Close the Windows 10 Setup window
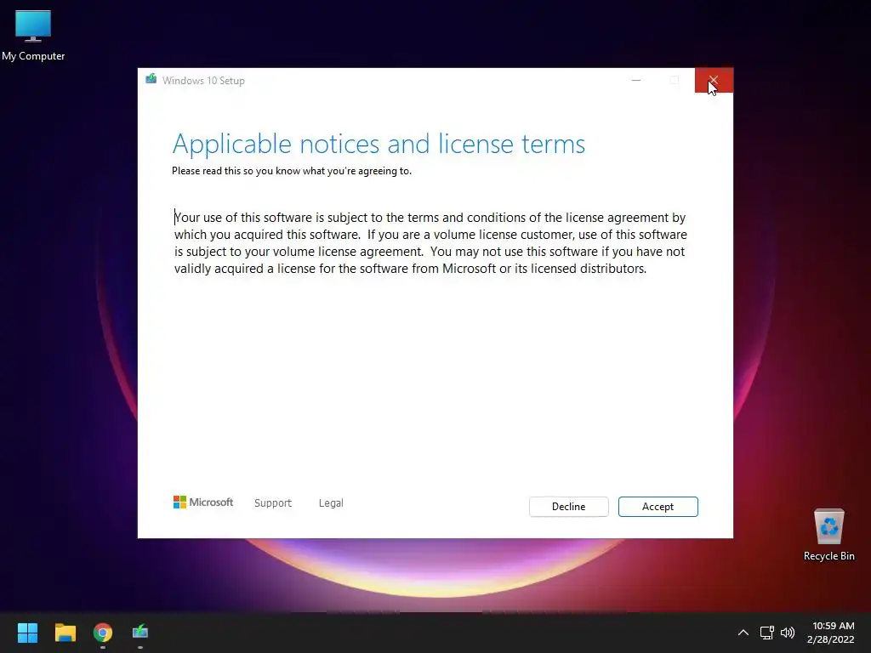 tap(714, 81)
